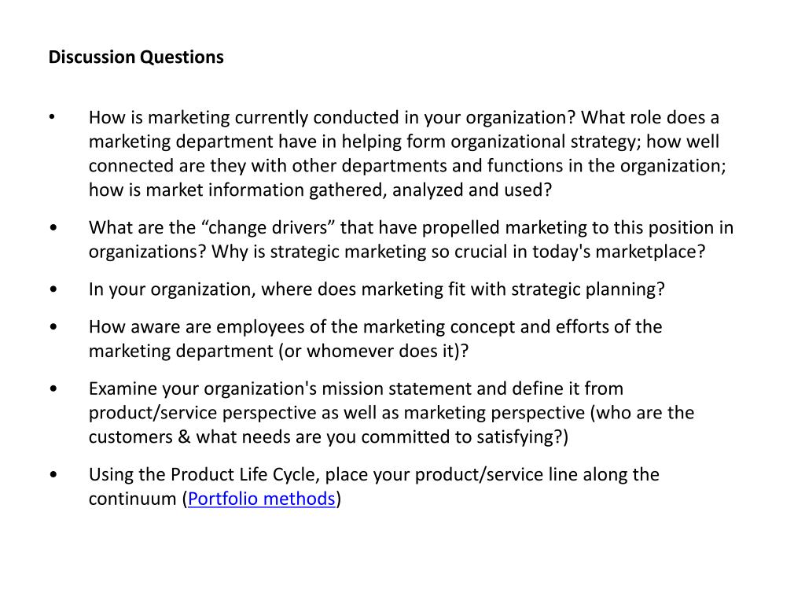The height and width of the screenshot is (604, 805).
Task: Click line starting "Examine your organization's mission"
Action: [x=355, y=389]
